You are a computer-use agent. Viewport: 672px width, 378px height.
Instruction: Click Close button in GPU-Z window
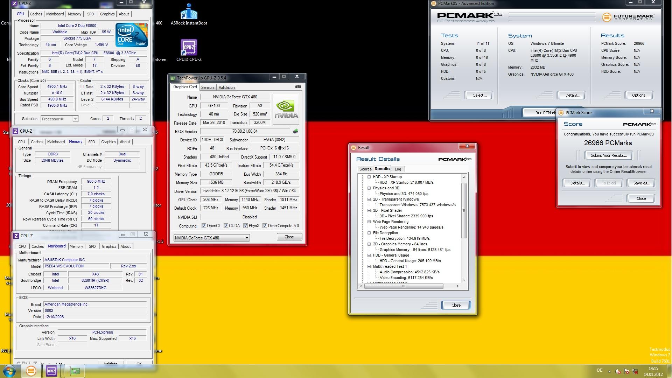pos(289,237)
